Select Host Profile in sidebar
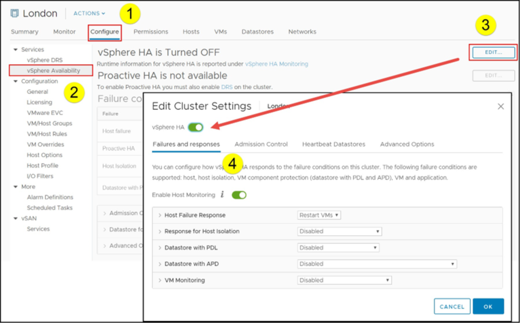Image resolution: width=520 pixels, height=323 pixels. [x=43, y=165]
